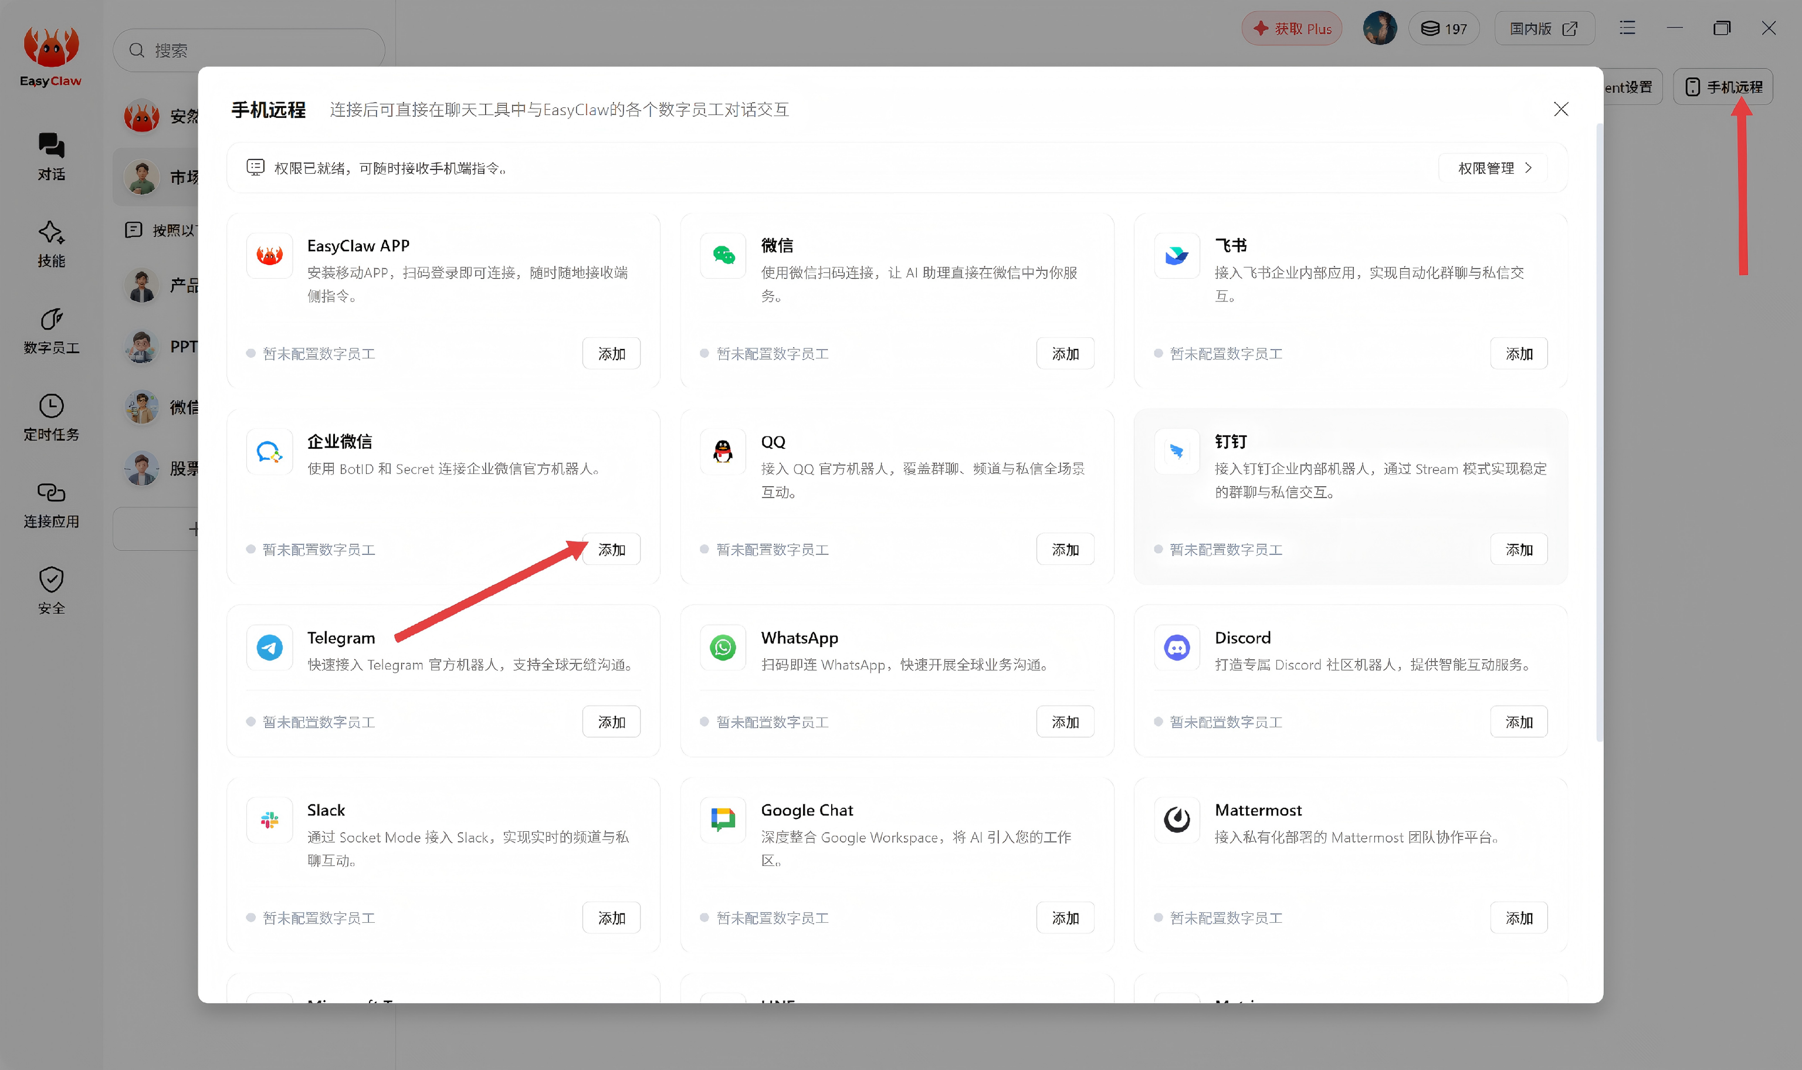Click the EasyClaw APP card icon
This screenshot has height=1070, width=1802.
[270, 255]
